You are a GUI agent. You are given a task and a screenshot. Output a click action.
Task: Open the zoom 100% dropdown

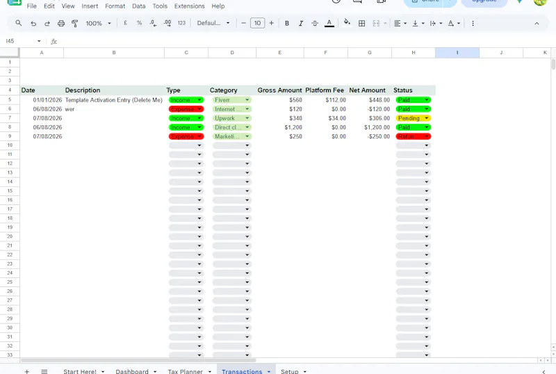[98, 24]
